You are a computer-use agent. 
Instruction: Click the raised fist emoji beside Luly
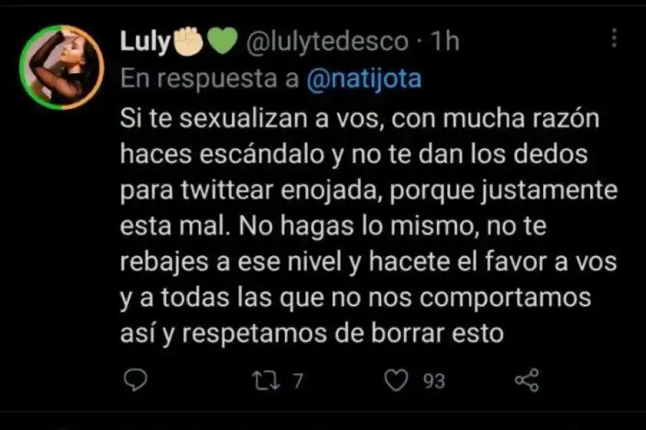point(189,41)
